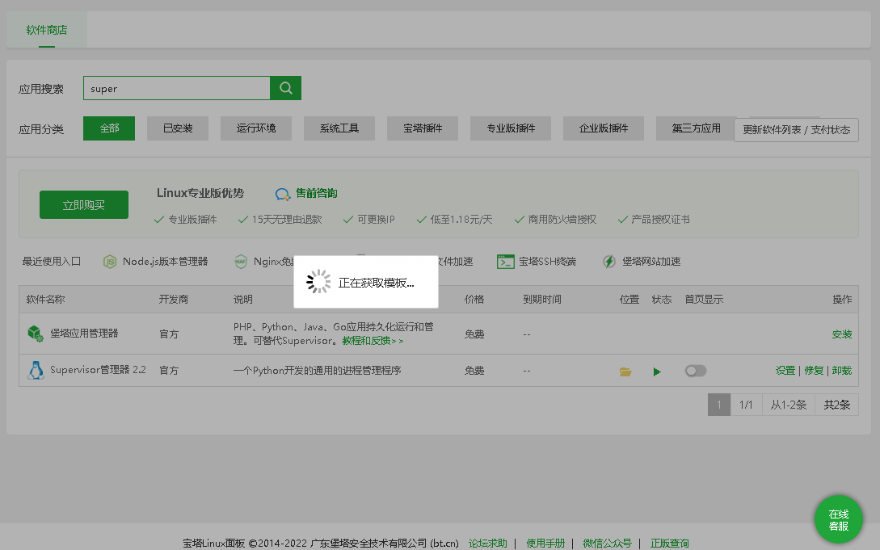Click the 15天无理由退款 feature text

pos(286,220)
